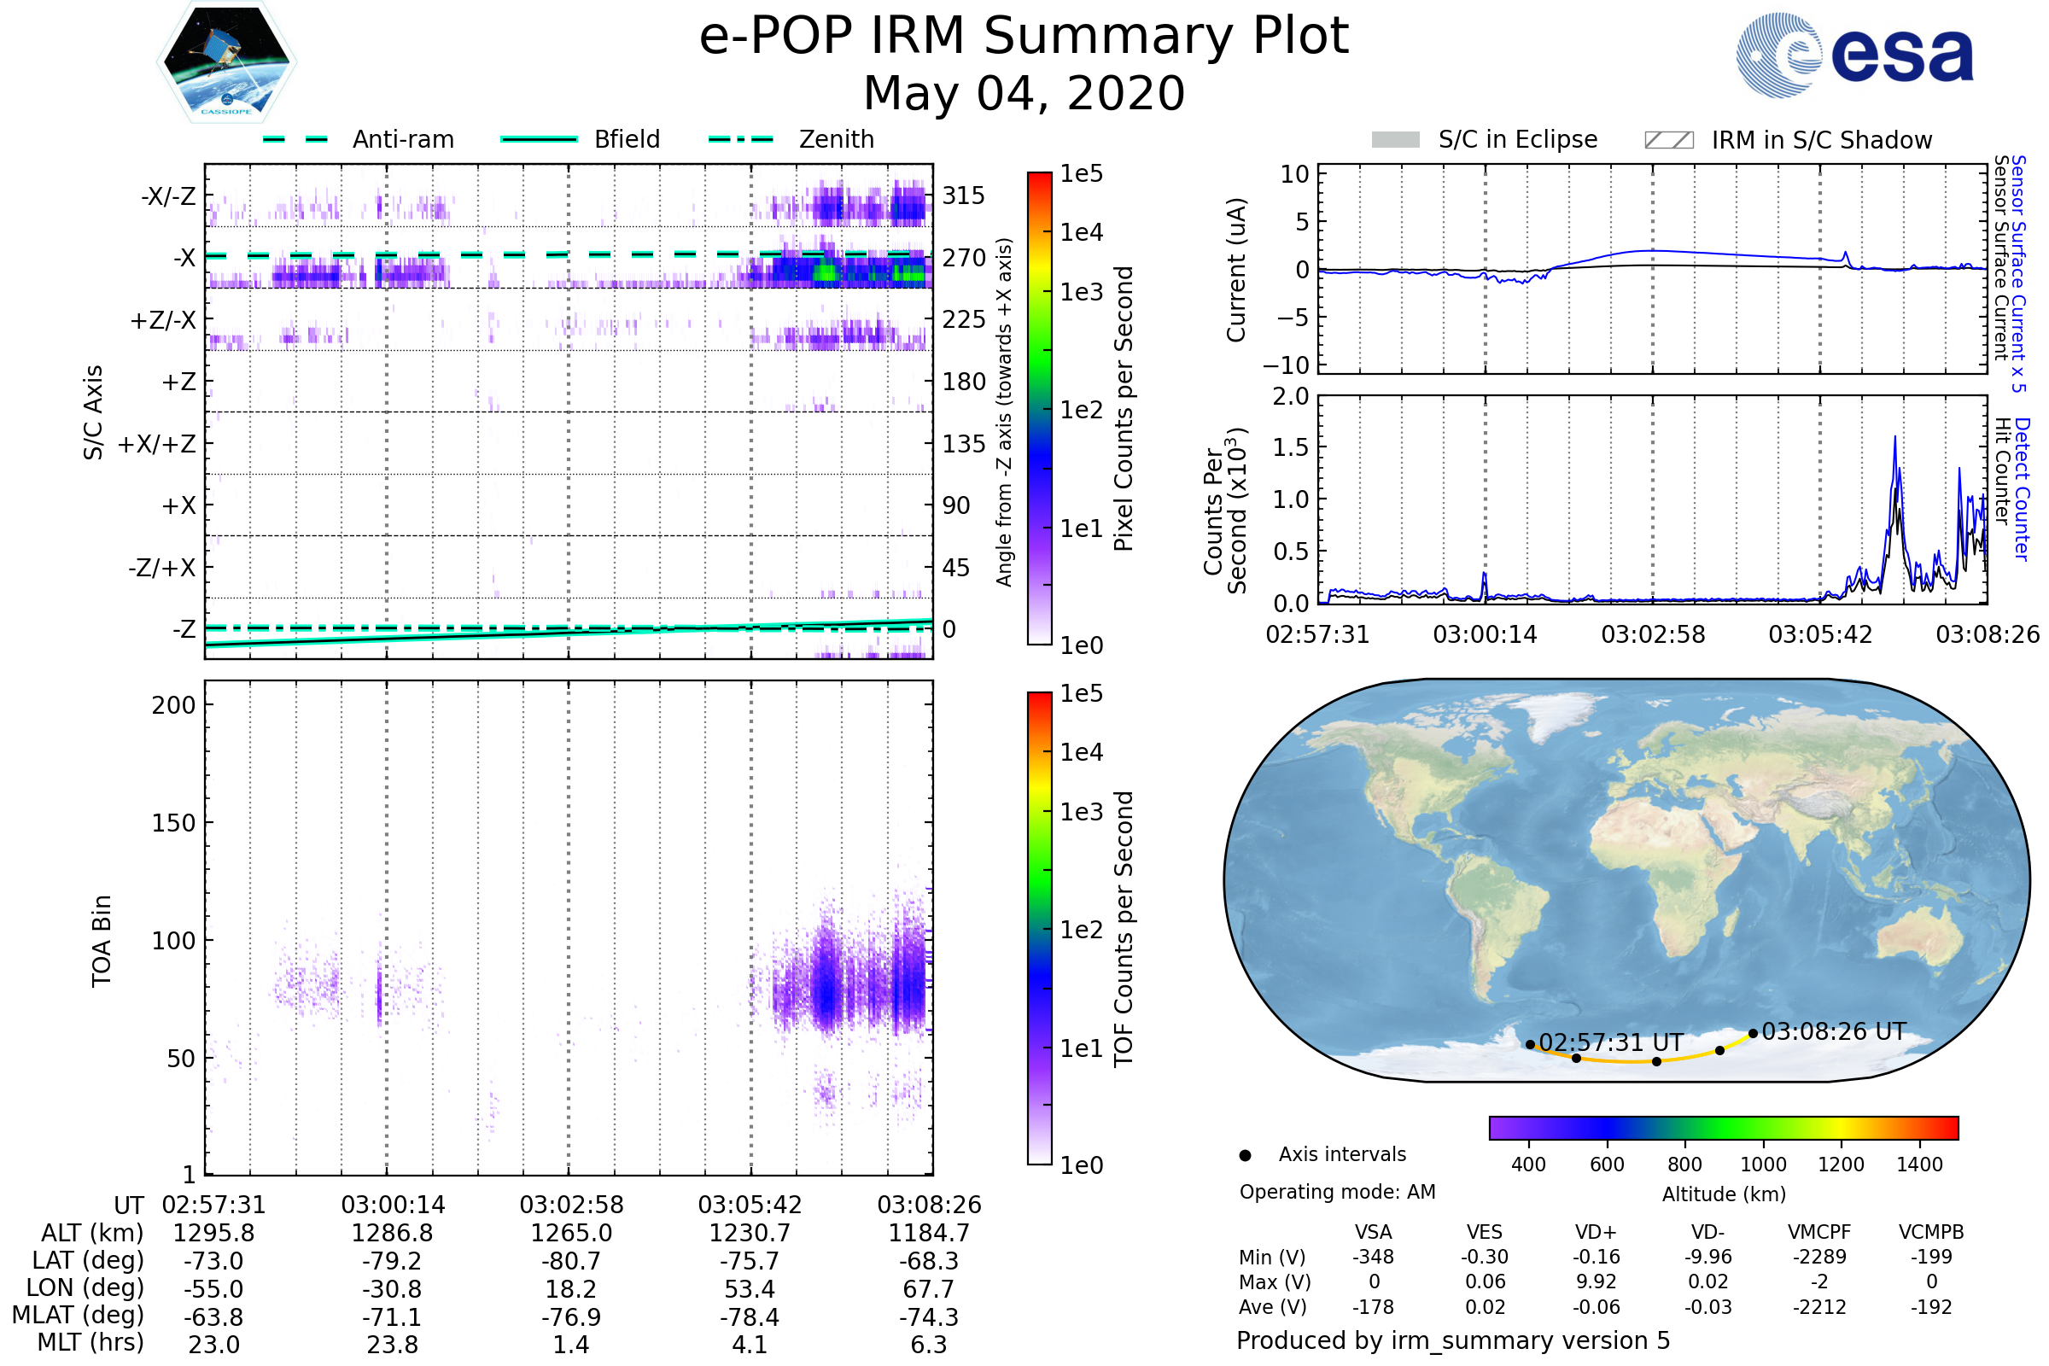Click the CASSIOPE mission hexagon logo
2049x1366 pixels.
226,62
